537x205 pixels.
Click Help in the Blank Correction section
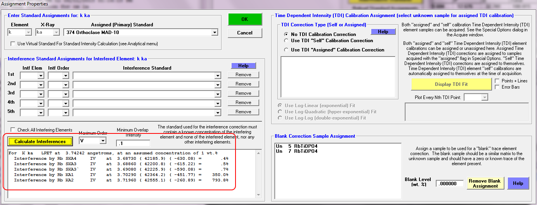point(518,183)
